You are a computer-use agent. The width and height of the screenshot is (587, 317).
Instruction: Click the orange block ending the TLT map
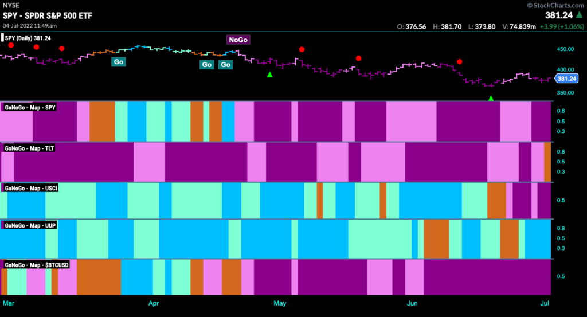547,162
